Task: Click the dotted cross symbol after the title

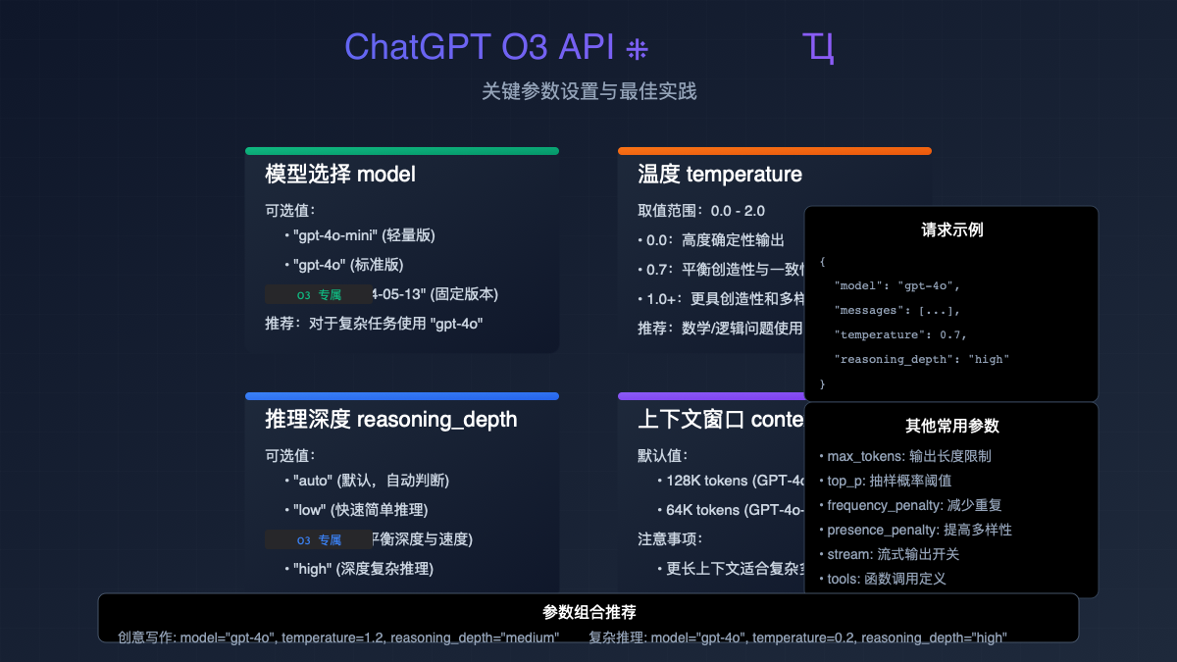Action: point(638,48)
